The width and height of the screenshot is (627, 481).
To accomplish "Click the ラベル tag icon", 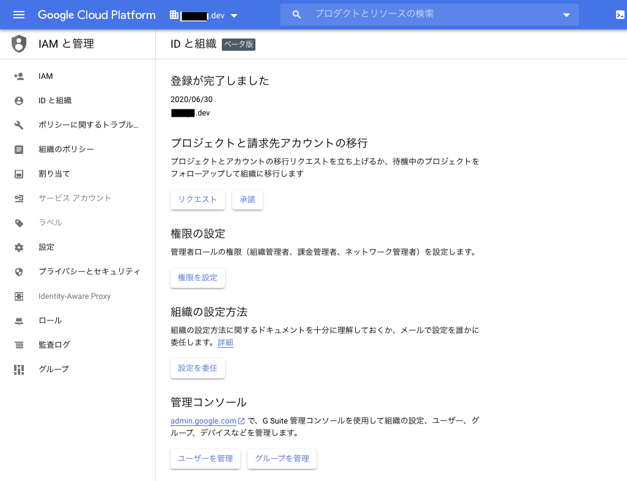I will click(x=19, y=223).
